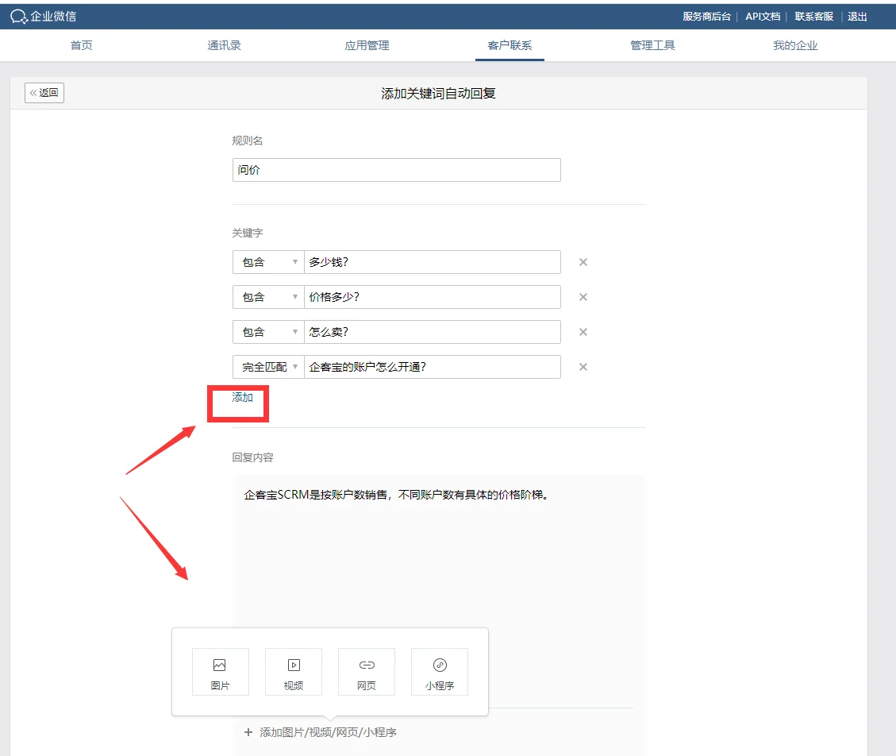Remove the 价格多少? keyword row

tap(583, 297)
